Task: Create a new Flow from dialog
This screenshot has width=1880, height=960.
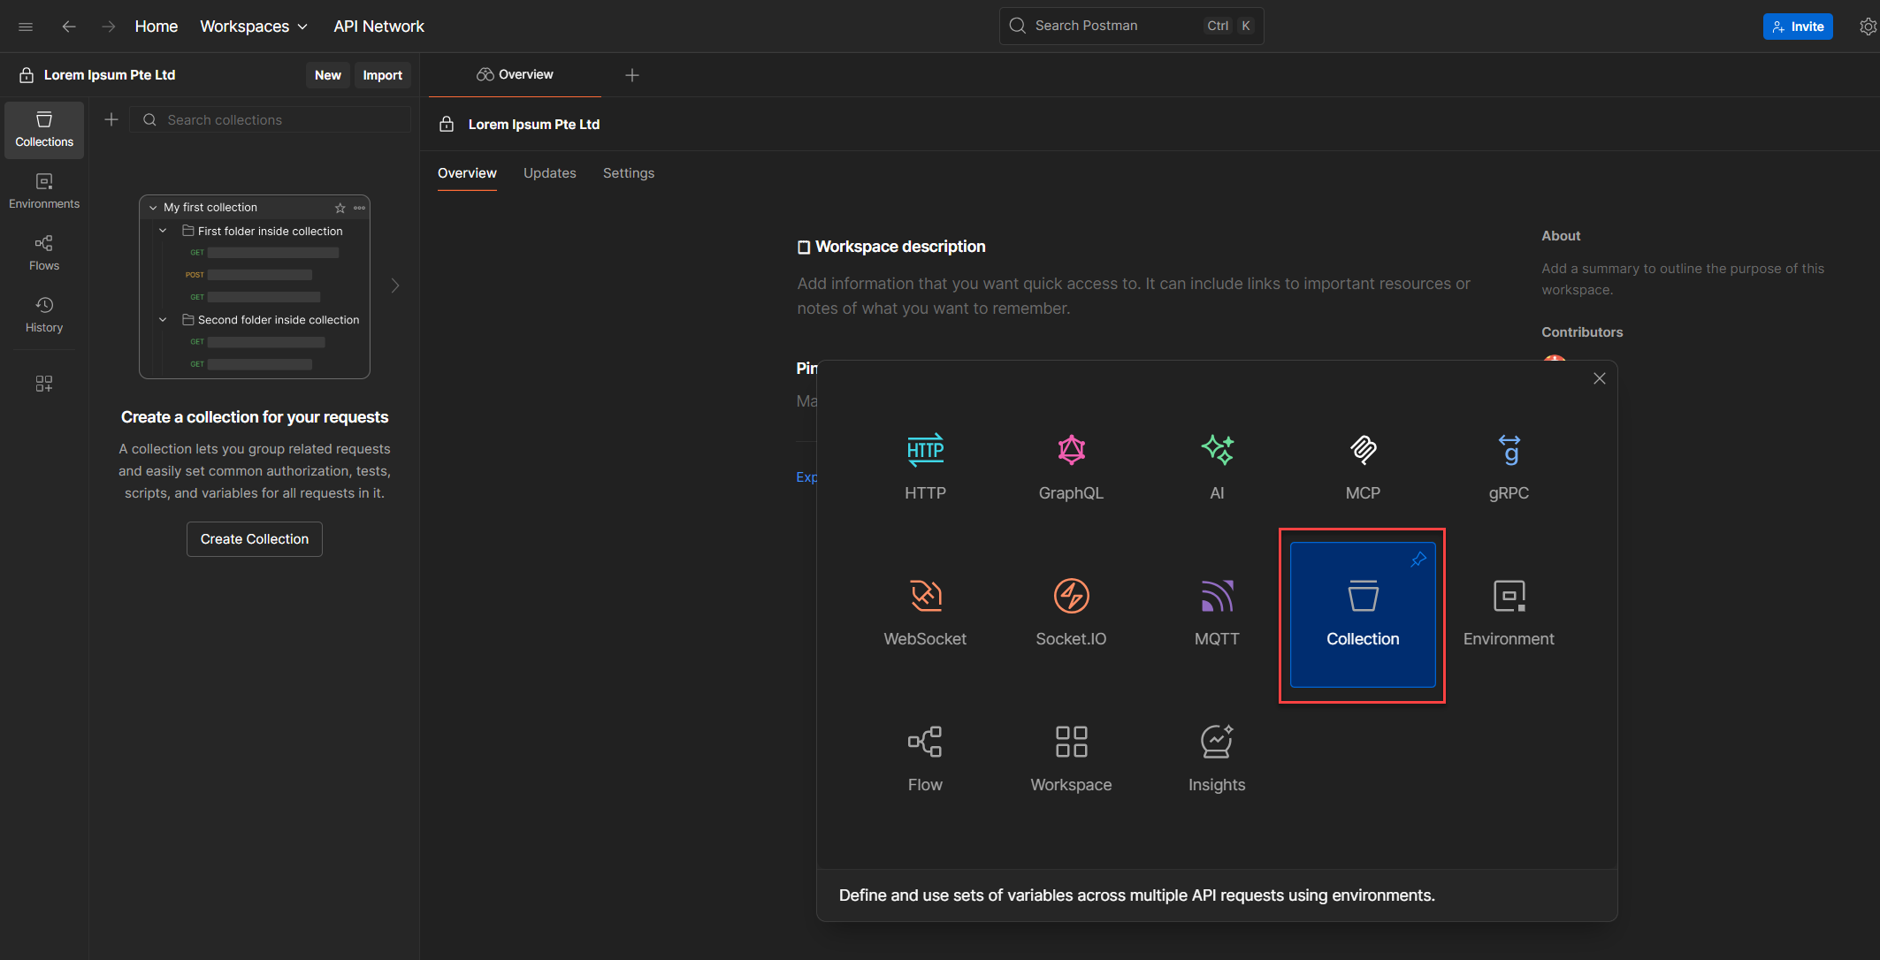Action: pos(925,743)
